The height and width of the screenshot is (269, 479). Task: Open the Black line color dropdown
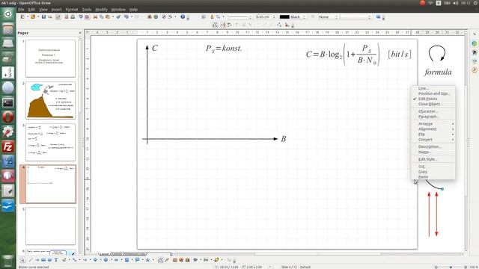304,17
